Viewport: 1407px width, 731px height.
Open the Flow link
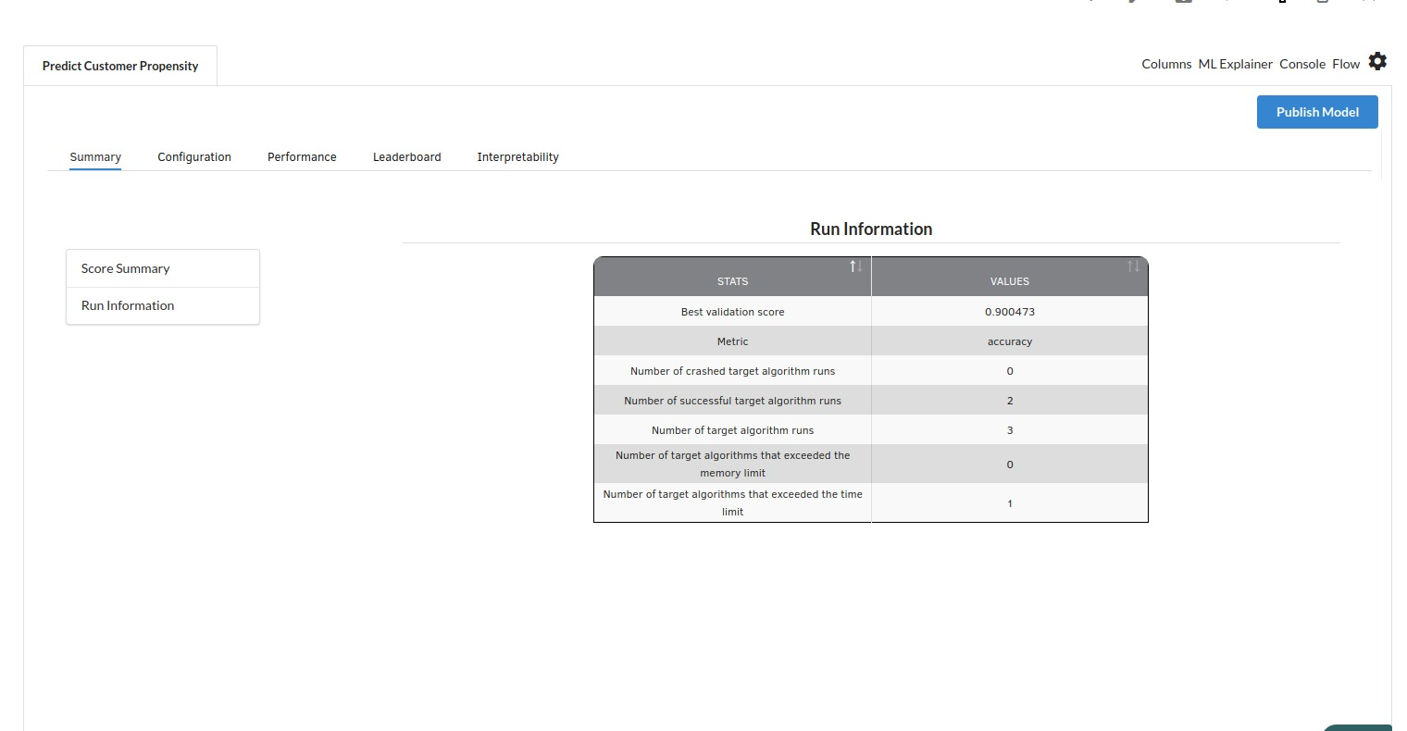[x=1345, y=64]
